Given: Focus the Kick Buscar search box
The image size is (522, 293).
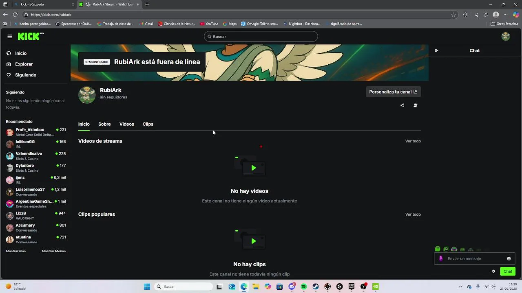Looking at the screenshot, I should 261,37.
